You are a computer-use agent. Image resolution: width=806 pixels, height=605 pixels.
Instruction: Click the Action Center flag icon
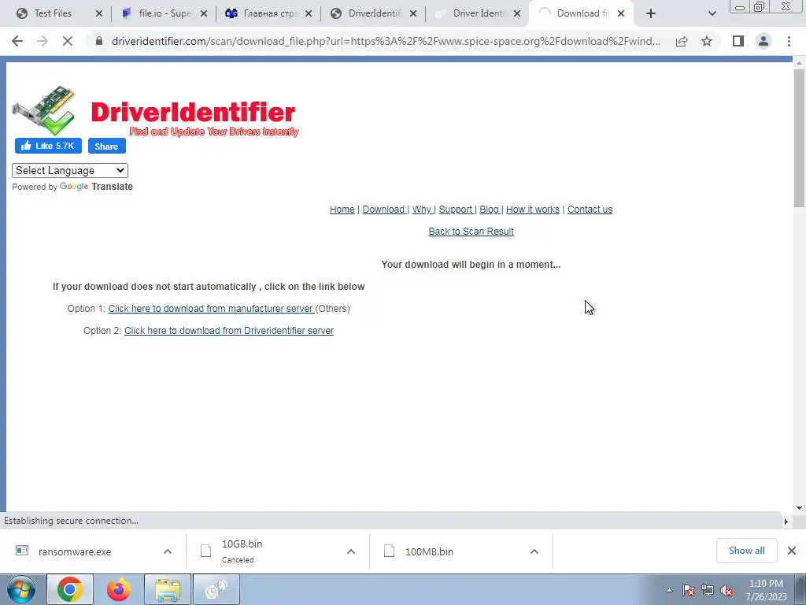689,590
